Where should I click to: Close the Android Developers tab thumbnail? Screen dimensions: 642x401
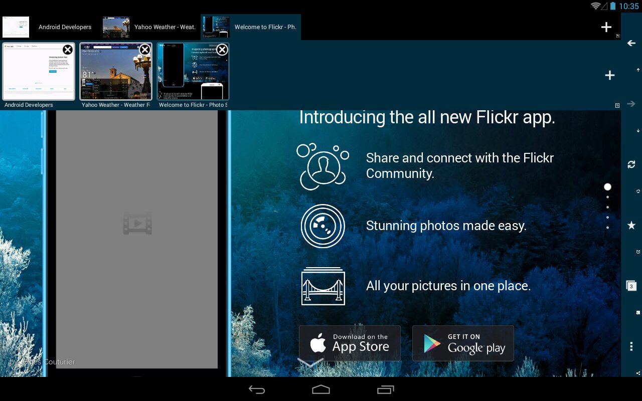pyautogui.click(x=67, y=50)
